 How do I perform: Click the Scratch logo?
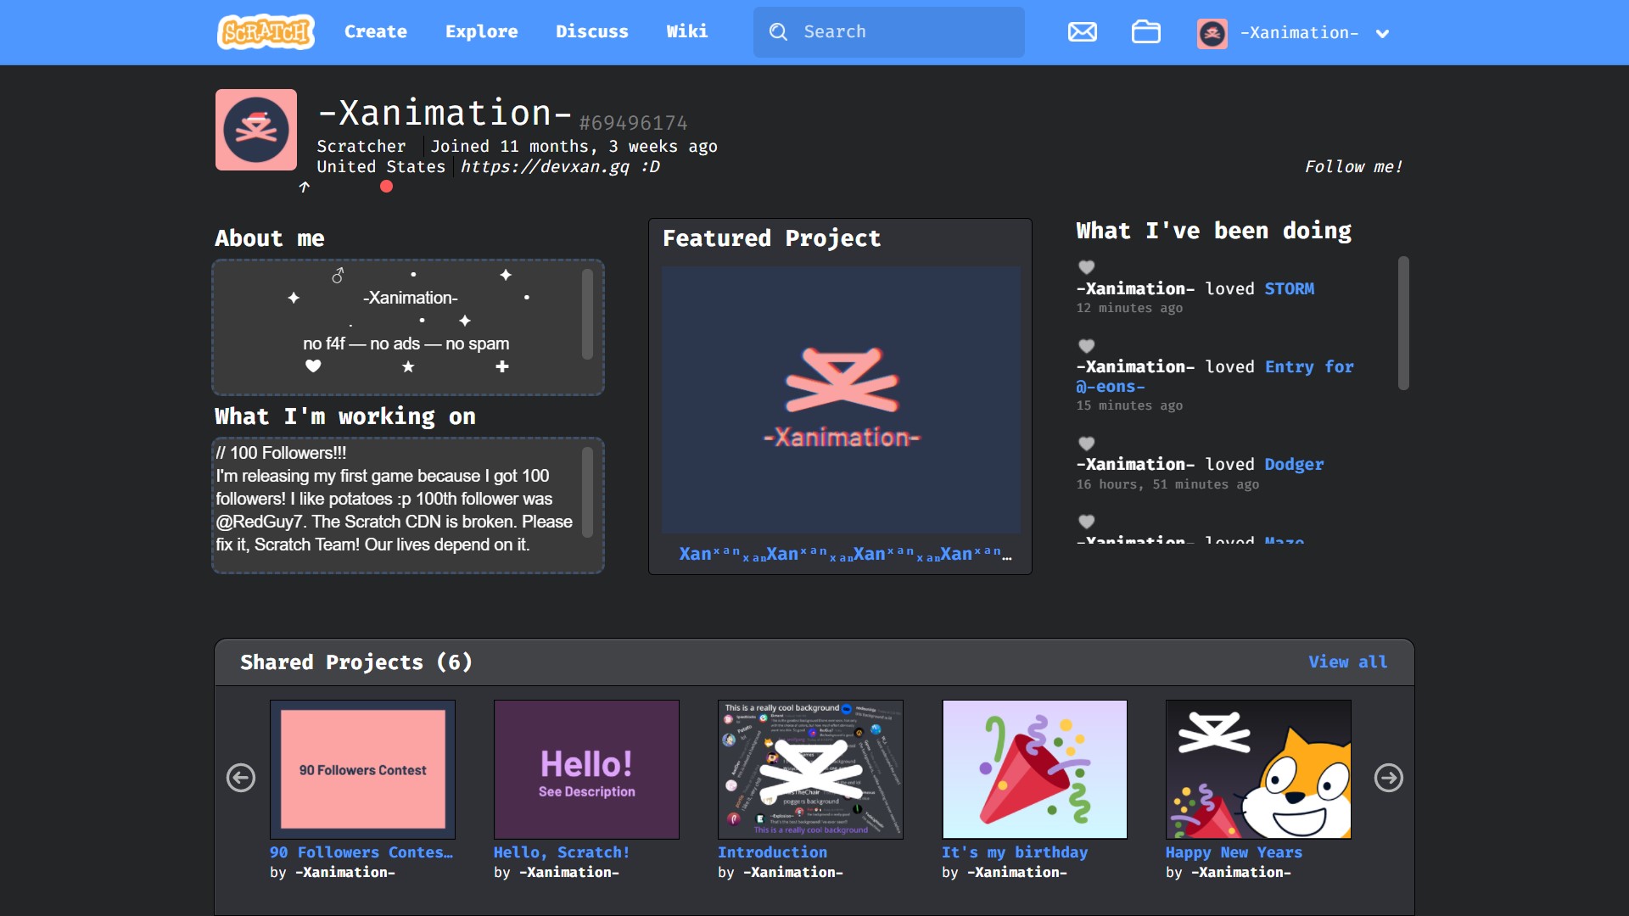266,32
